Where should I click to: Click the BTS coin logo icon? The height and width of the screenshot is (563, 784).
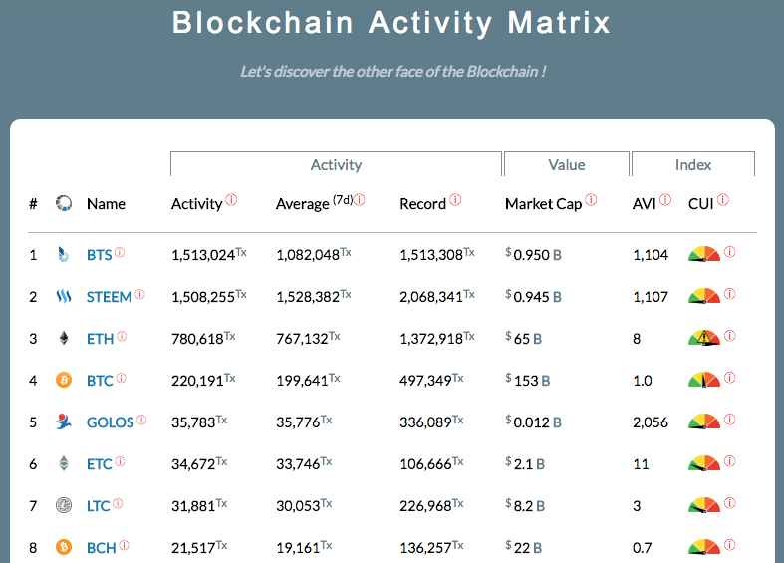(x=63, y=254)
